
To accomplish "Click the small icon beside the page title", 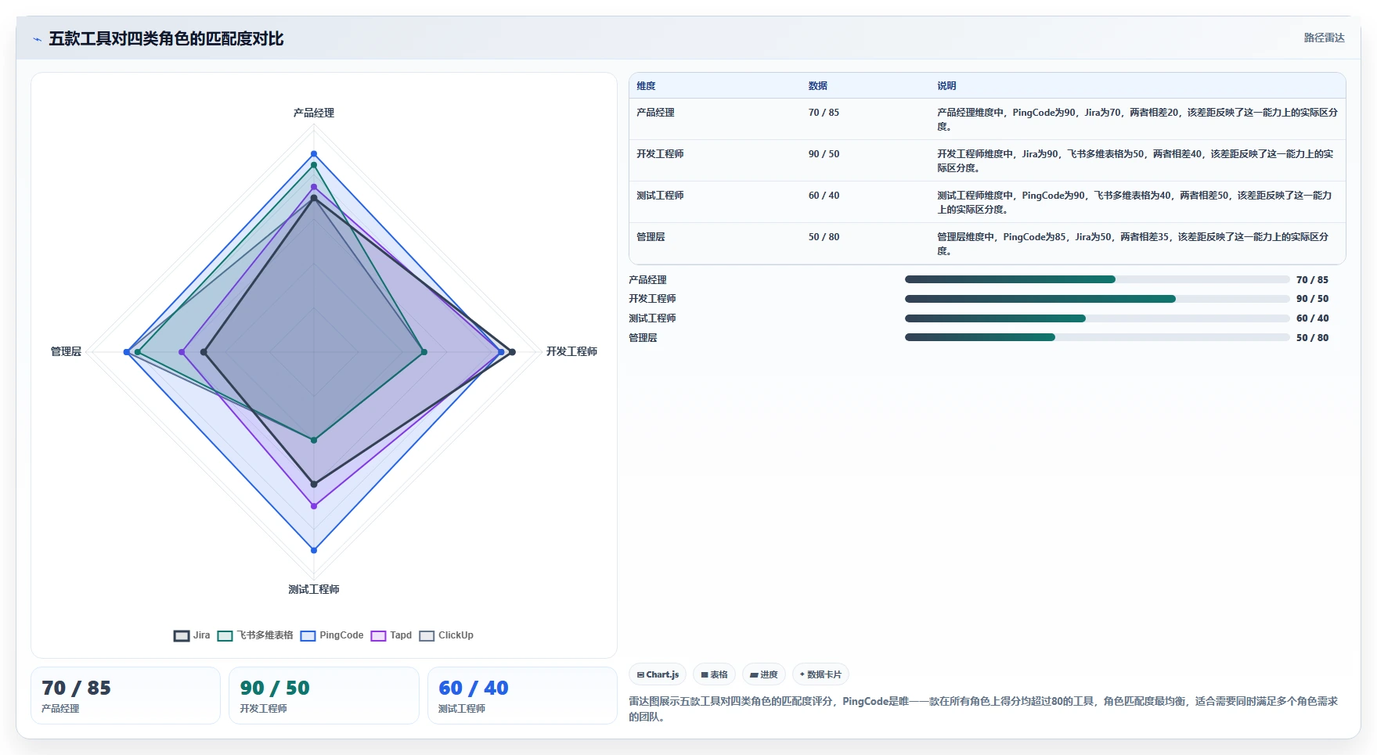I will pyautogui.click(x=37, y=39).
